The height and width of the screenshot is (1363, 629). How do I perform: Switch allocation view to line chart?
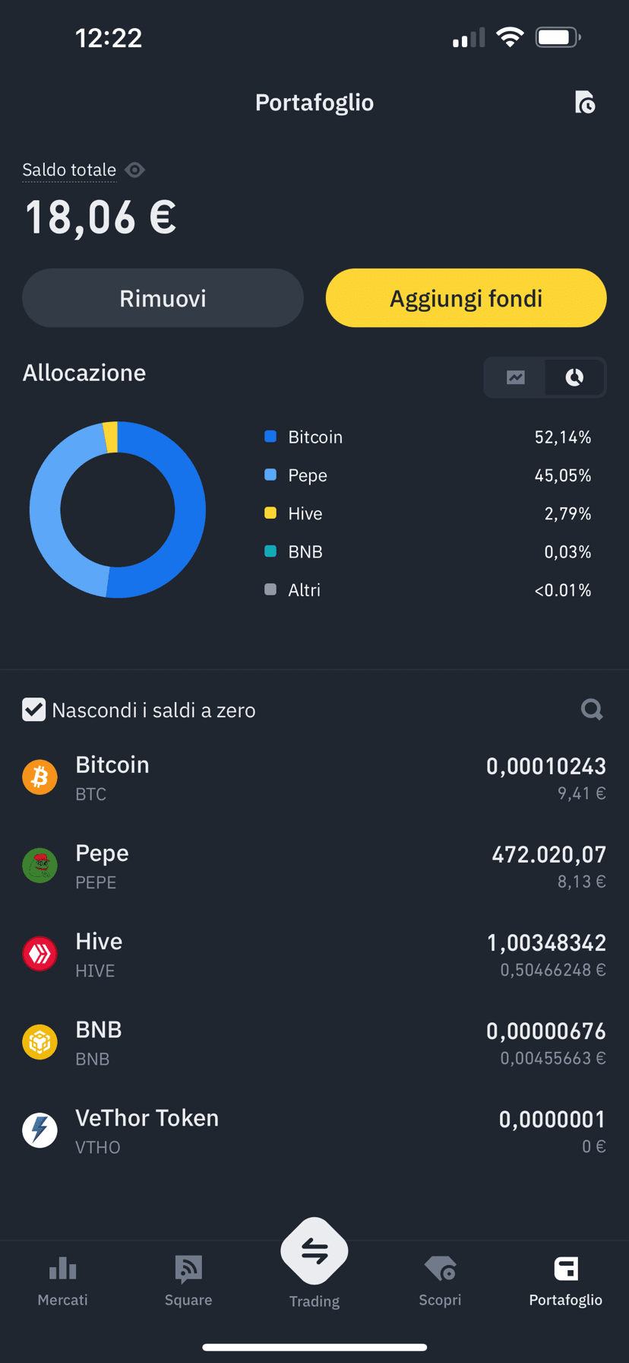coord(516,377)
